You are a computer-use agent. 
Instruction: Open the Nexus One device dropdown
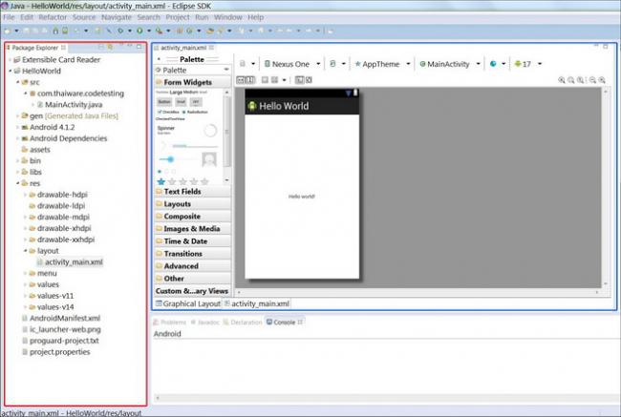coord(318,64)
